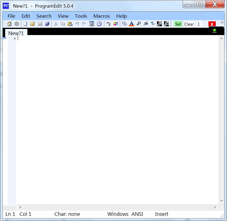
Task: Click 'ANSI' encoding status entry
Action: click(x=137, y=214)
